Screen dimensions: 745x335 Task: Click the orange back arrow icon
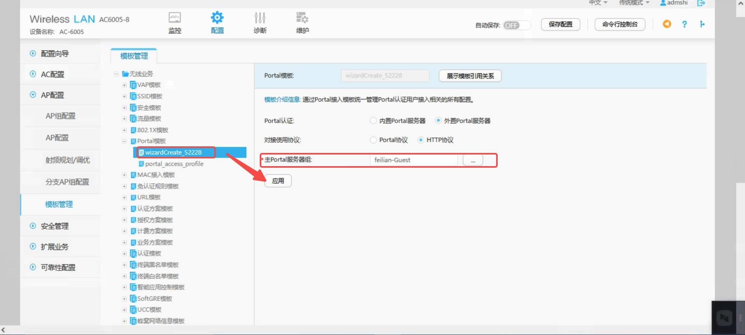click(x=667, y=24)
